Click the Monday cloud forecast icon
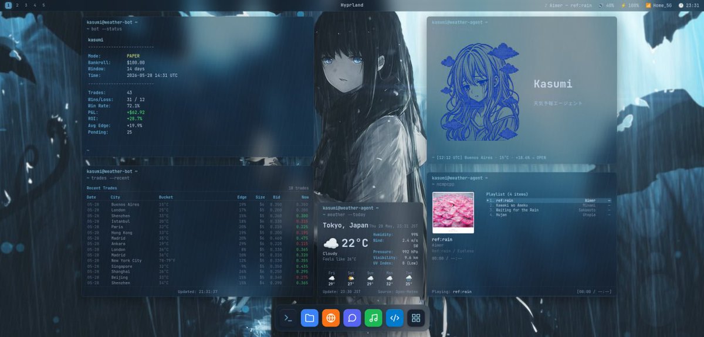The image size is (704, 337). click(390, 278)
